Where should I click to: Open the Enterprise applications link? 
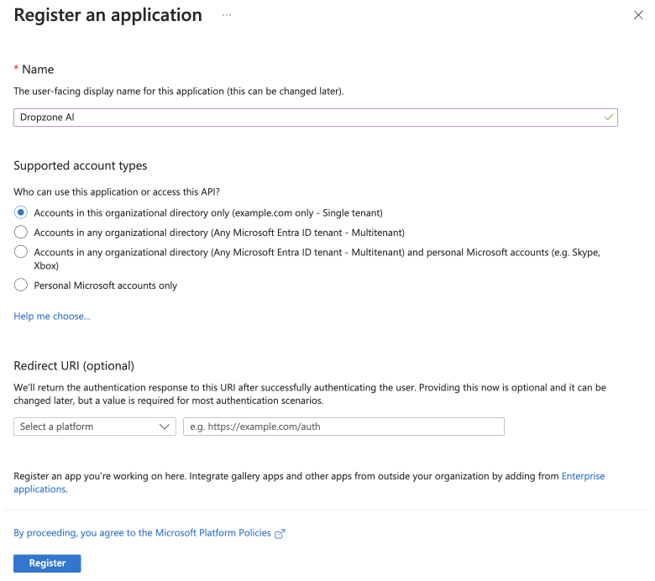coord(583,476)
